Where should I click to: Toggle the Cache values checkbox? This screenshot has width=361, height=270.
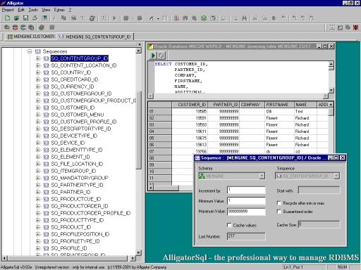click(x=229, y=225)
